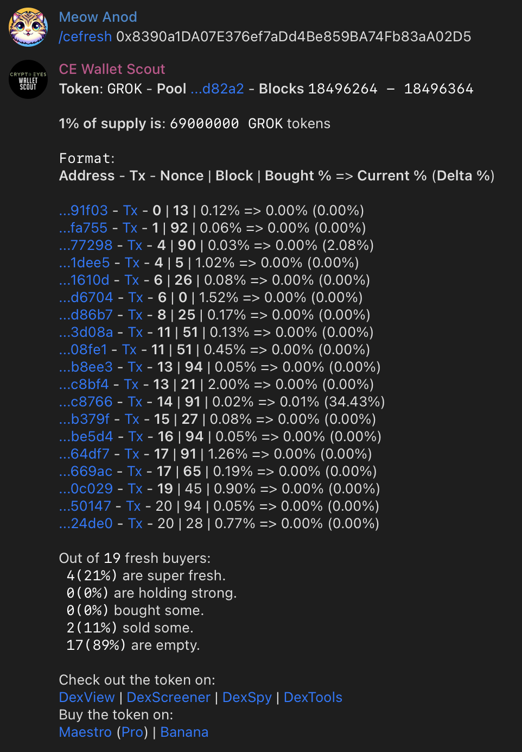Image resolution: width=522 pixels, height=752 pixels.
Task: Open the Tx link for wallet ...24de0
Action: [135, 524]
